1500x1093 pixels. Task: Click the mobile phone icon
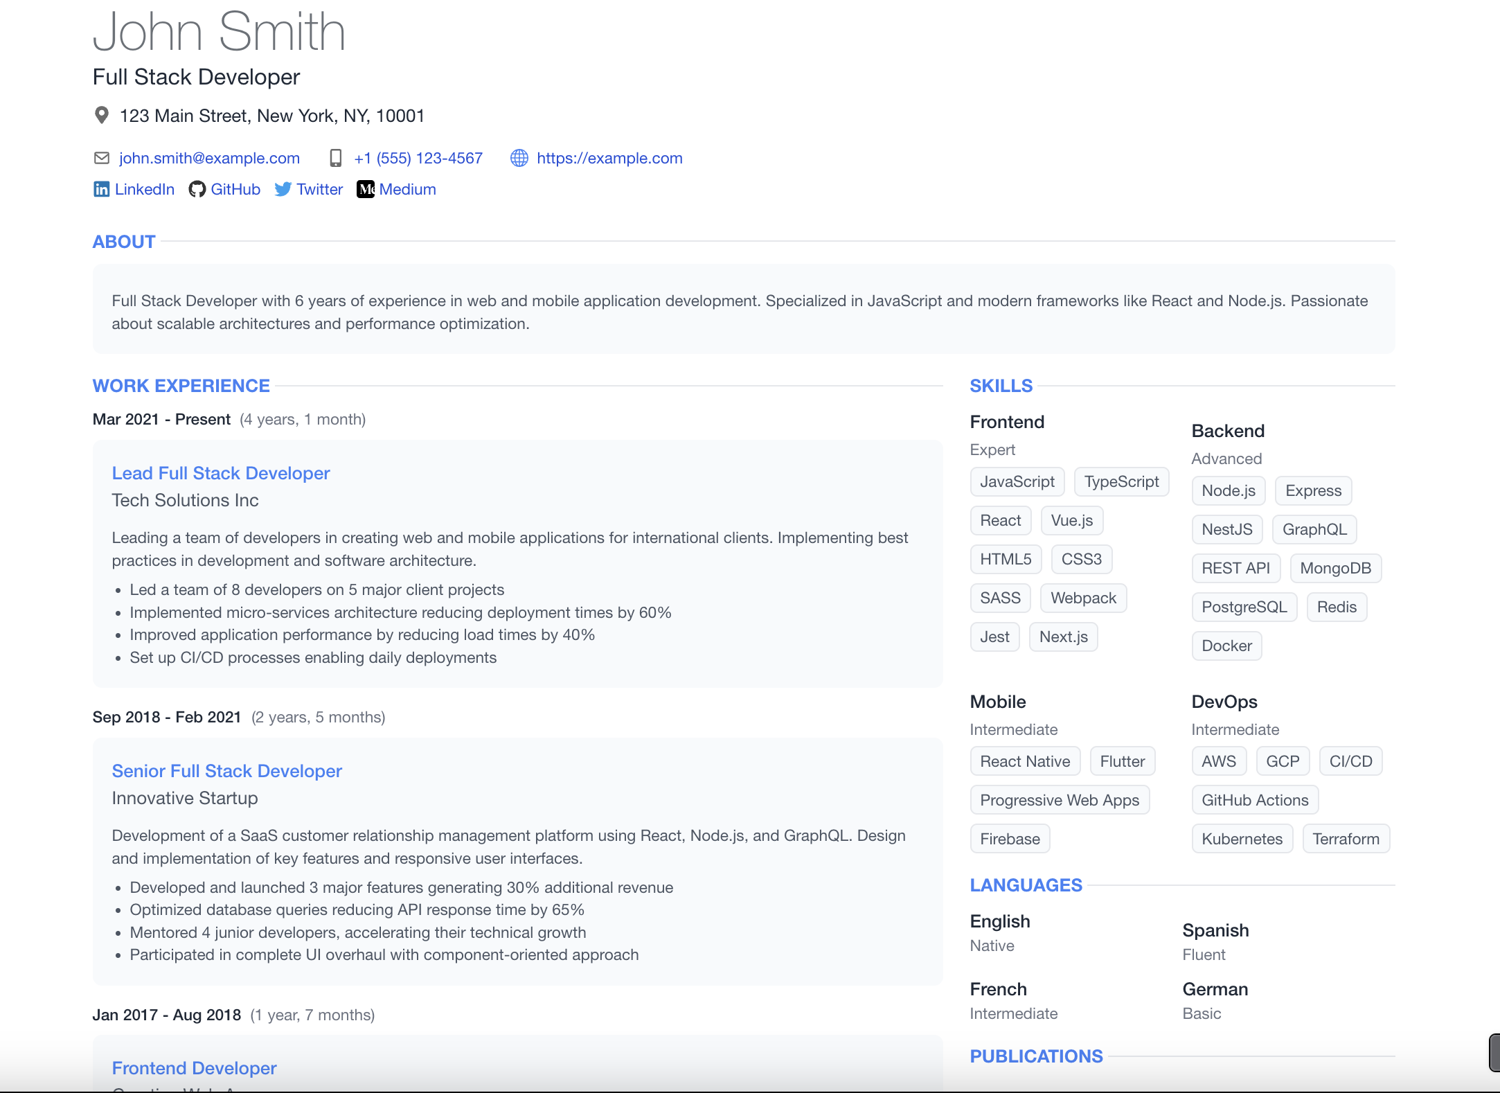point(336,158)
